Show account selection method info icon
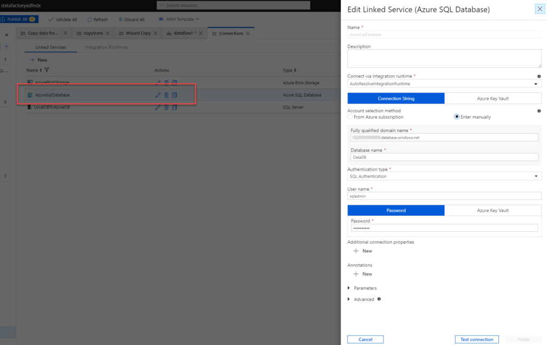Viewport: 547px width, 345px height. 539,111
